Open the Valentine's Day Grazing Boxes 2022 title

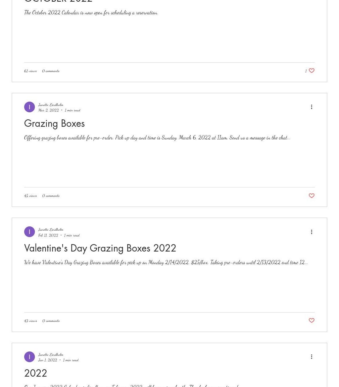pos(100,248)
